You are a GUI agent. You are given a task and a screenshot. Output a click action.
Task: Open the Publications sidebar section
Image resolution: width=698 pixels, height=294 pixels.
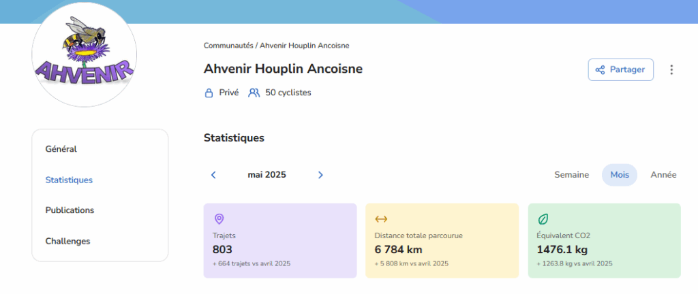click(x=70, y=210)
